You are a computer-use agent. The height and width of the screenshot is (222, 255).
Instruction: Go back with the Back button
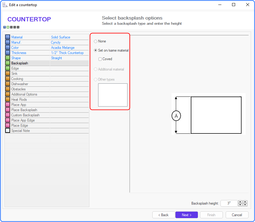pos(164,215)
